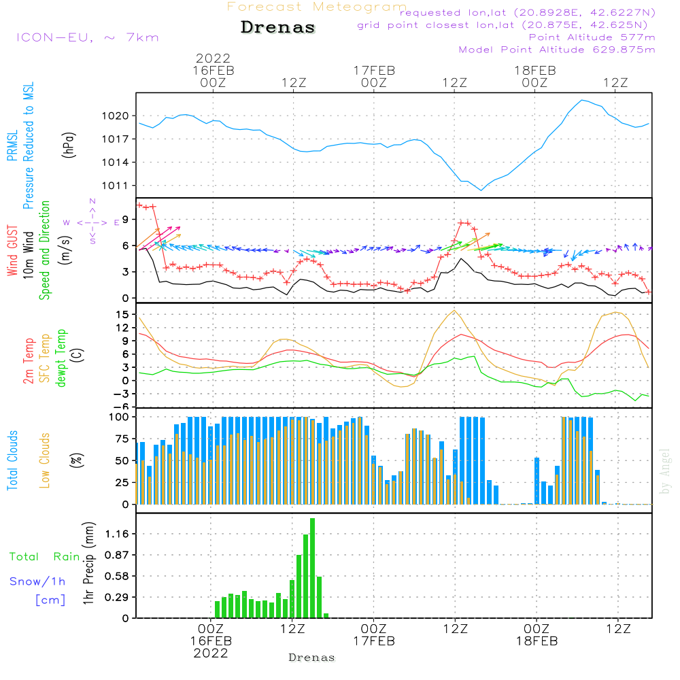The image size is (680, 680).
Task: Click the Low Clouds legend label
Action: tap(45, 460)
